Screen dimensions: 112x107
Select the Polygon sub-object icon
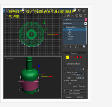[x=78, y=57]
